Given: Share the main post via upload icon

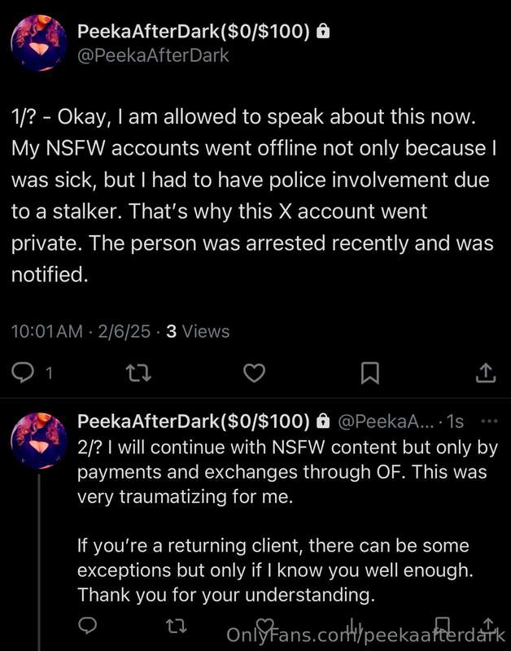Looking at the screenshot, I should tap(485, 373).
